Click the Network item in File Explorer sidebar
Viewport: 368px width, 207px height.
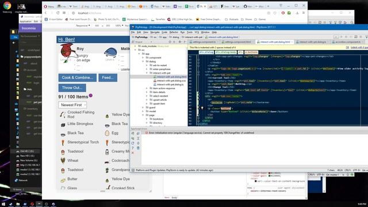point(21,180)
